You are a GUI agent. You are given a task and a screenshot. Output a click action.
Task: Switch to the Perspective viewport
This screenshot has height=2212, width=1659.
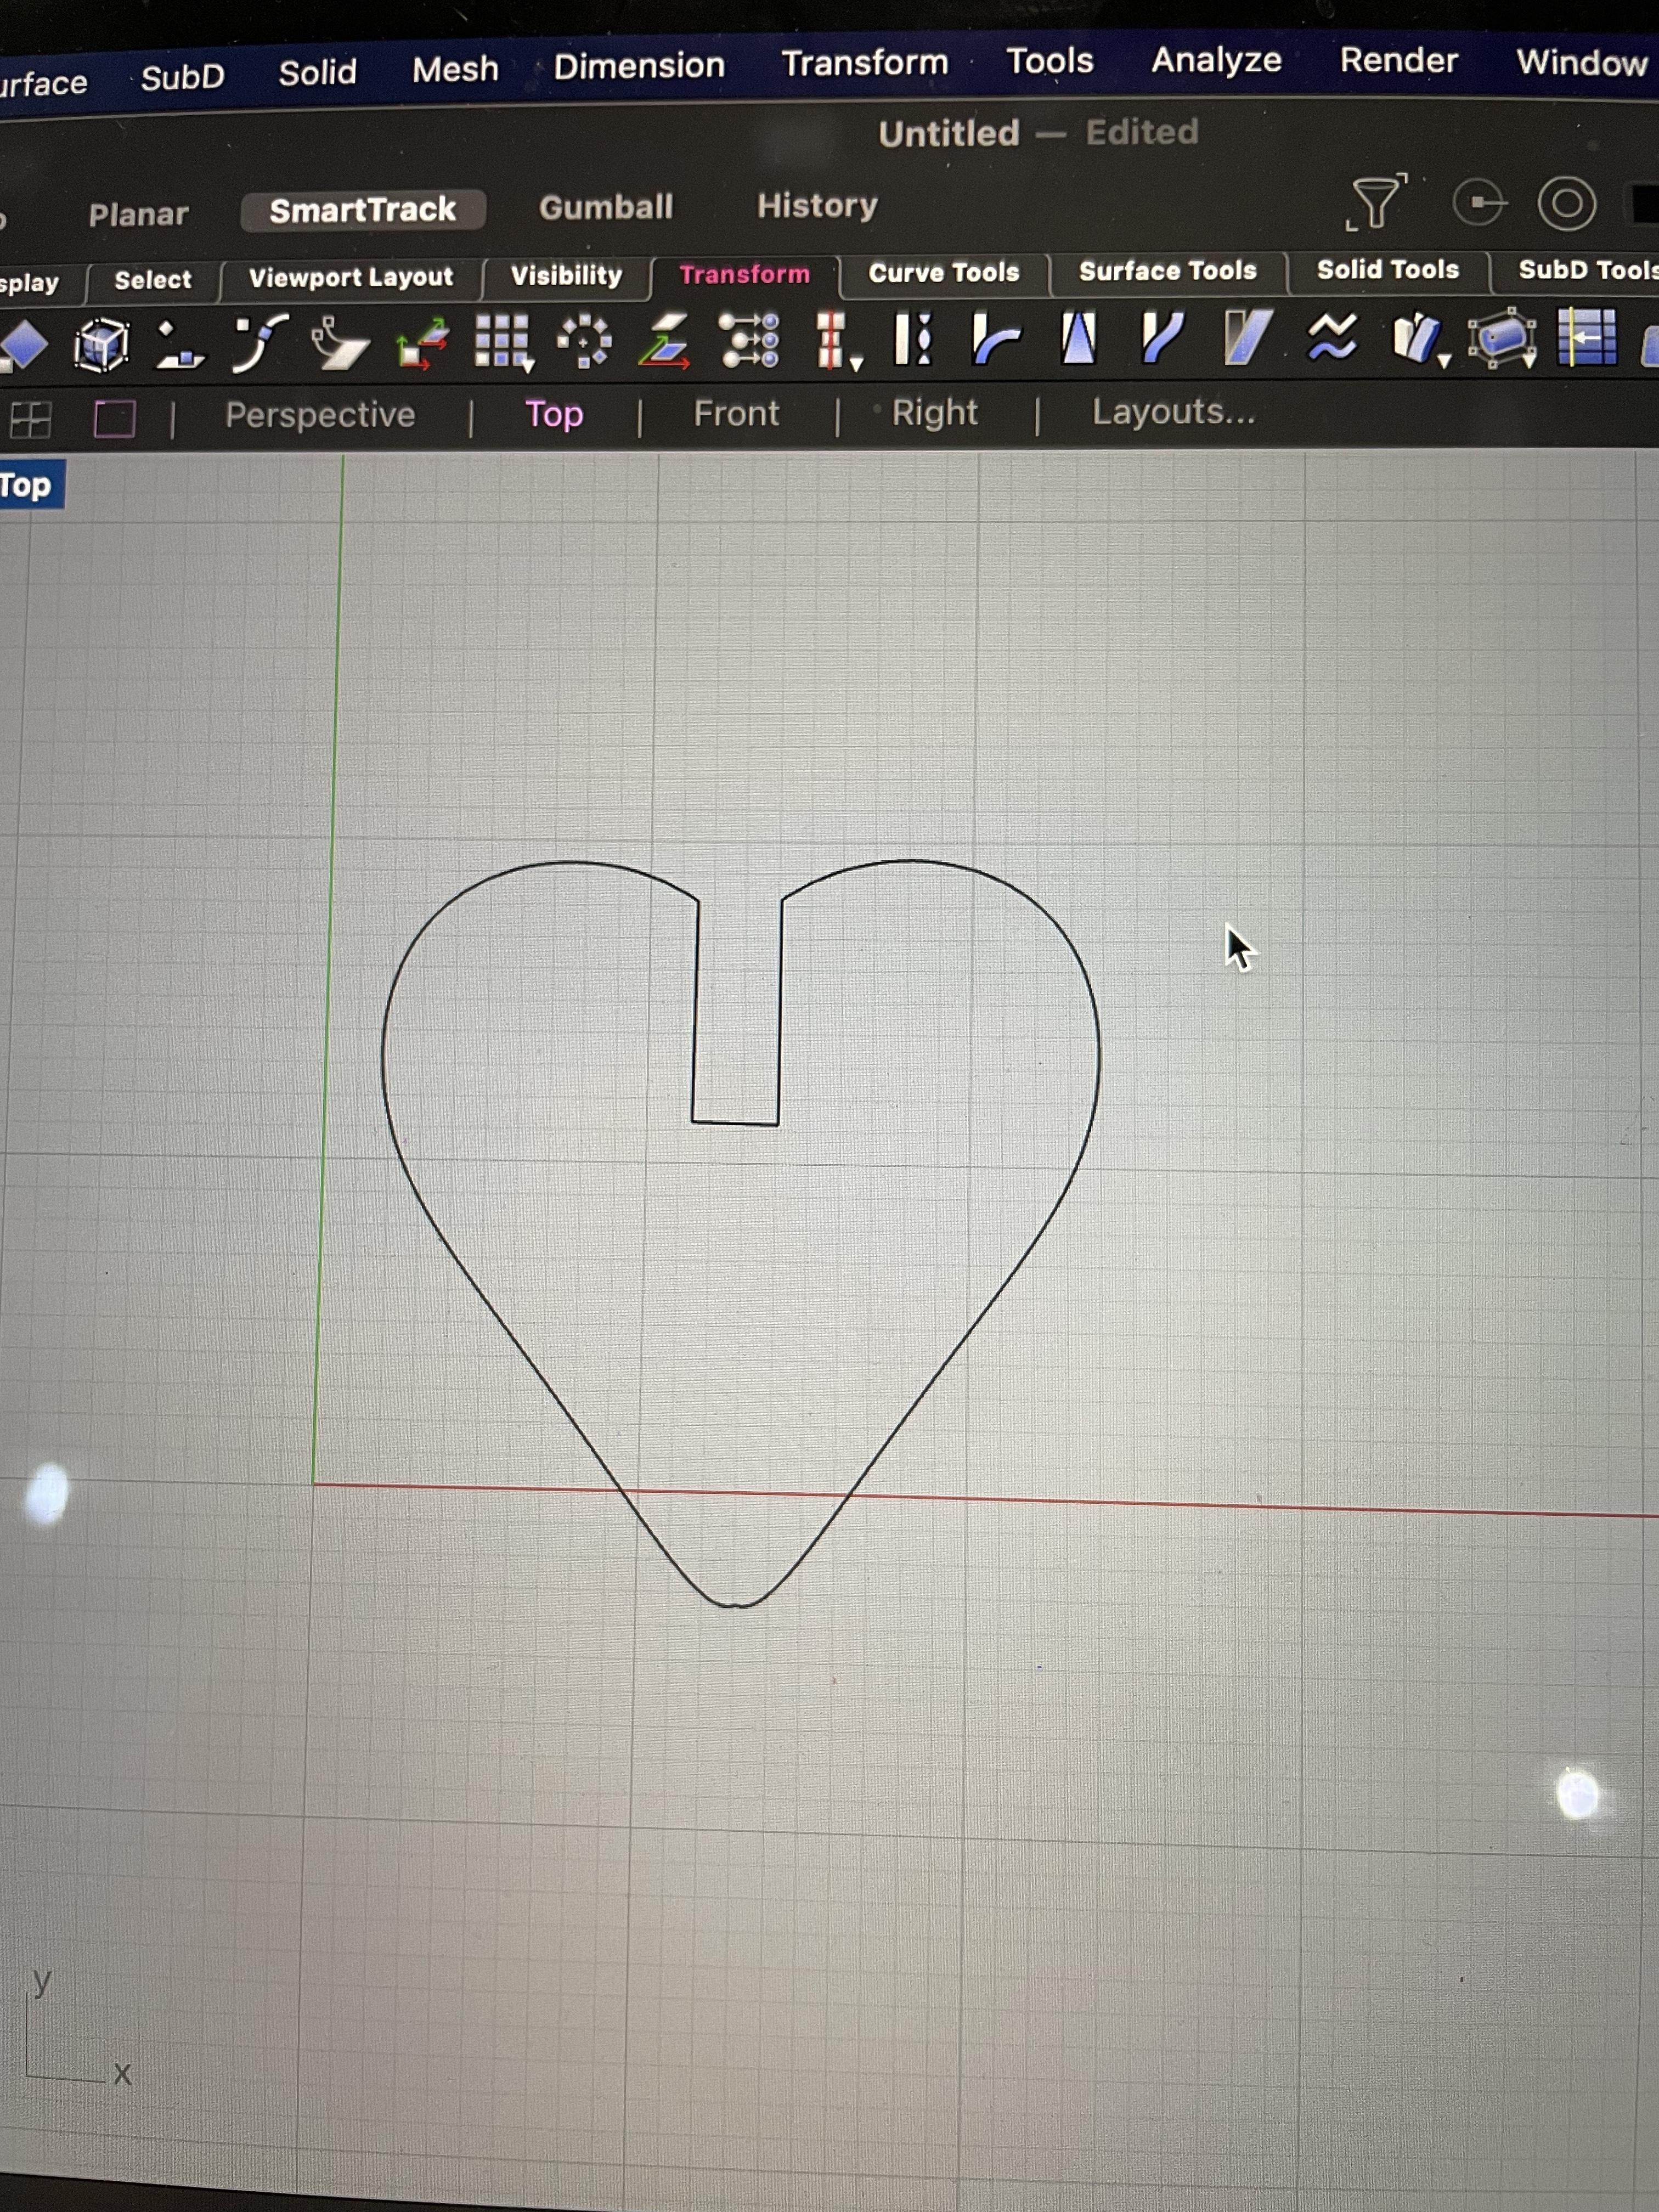320,415
